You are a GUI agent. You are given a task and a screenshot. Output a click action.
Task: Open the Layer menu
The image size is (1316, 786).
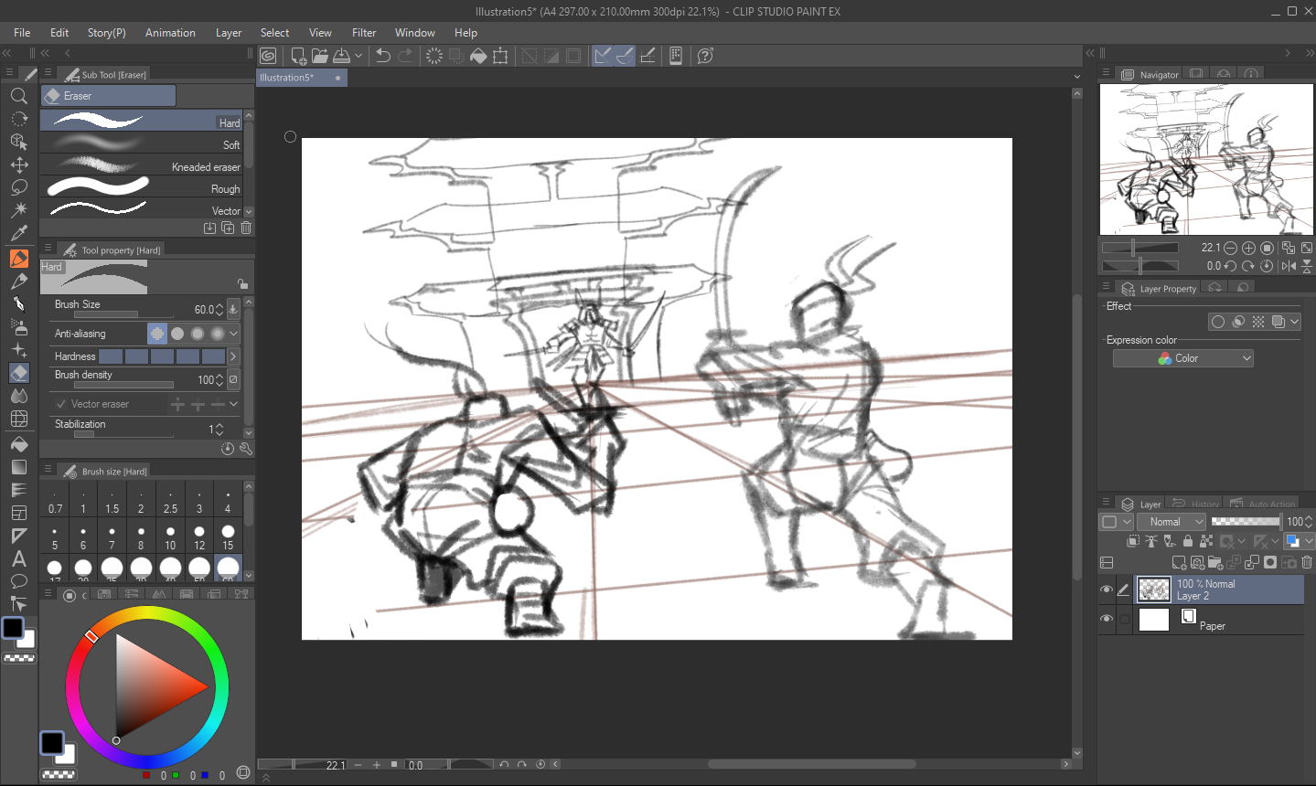tap(229, 33)
